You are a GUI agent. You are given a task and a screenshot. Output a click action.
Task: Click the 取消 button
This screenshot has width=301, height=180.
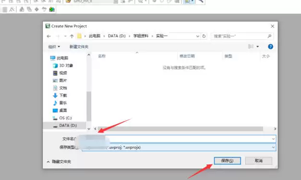[259, 161]
